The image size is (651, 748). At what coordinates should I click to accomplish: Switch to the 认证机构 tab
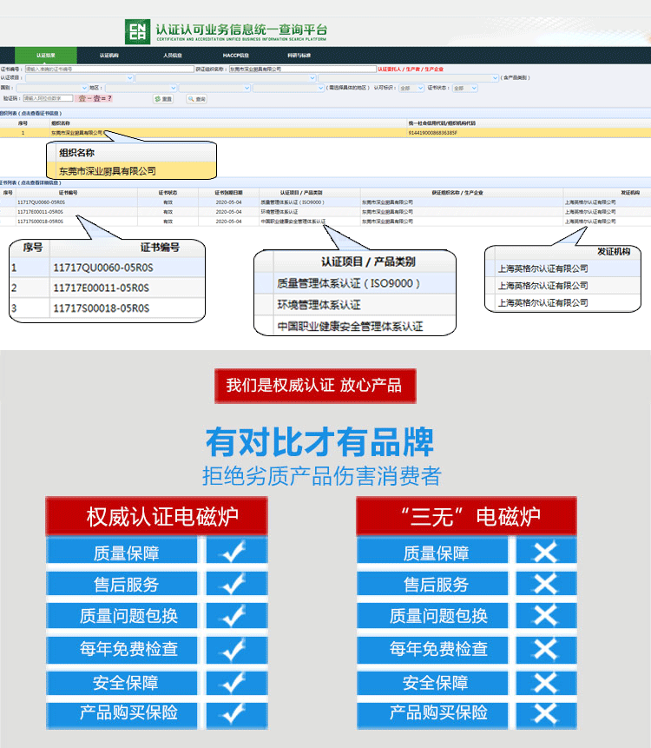click(x=109, y=56)
